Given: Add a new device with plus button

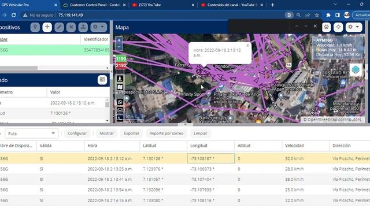Looking at the screenshot, I should click(x=47, y=27).
